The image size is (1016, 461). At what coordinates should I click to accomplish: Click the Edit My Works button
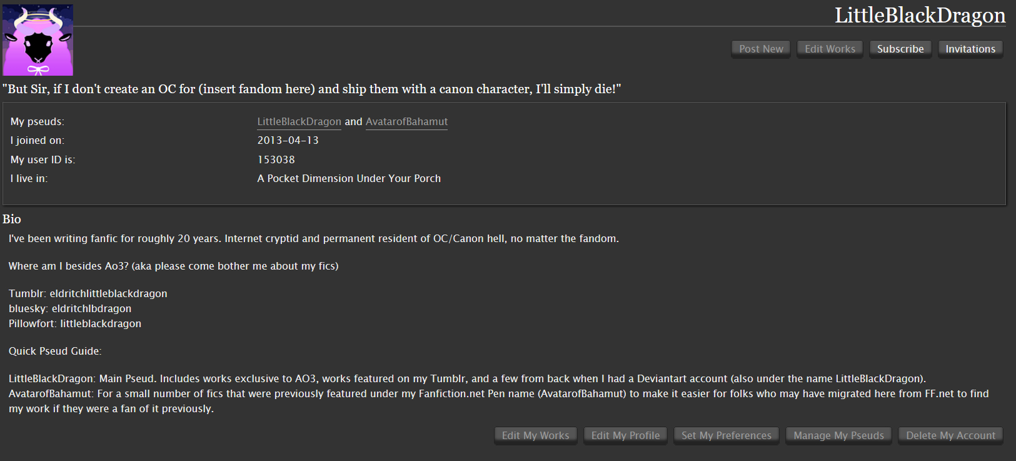[535, 435]
